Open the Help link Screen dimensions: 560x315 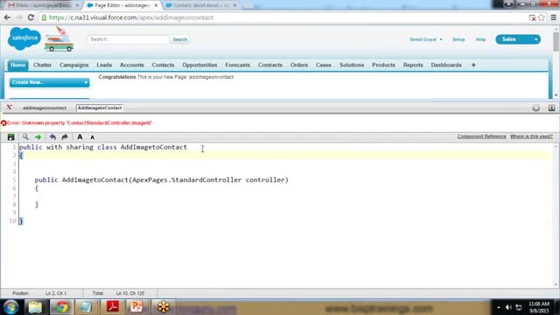click(480, 39)
